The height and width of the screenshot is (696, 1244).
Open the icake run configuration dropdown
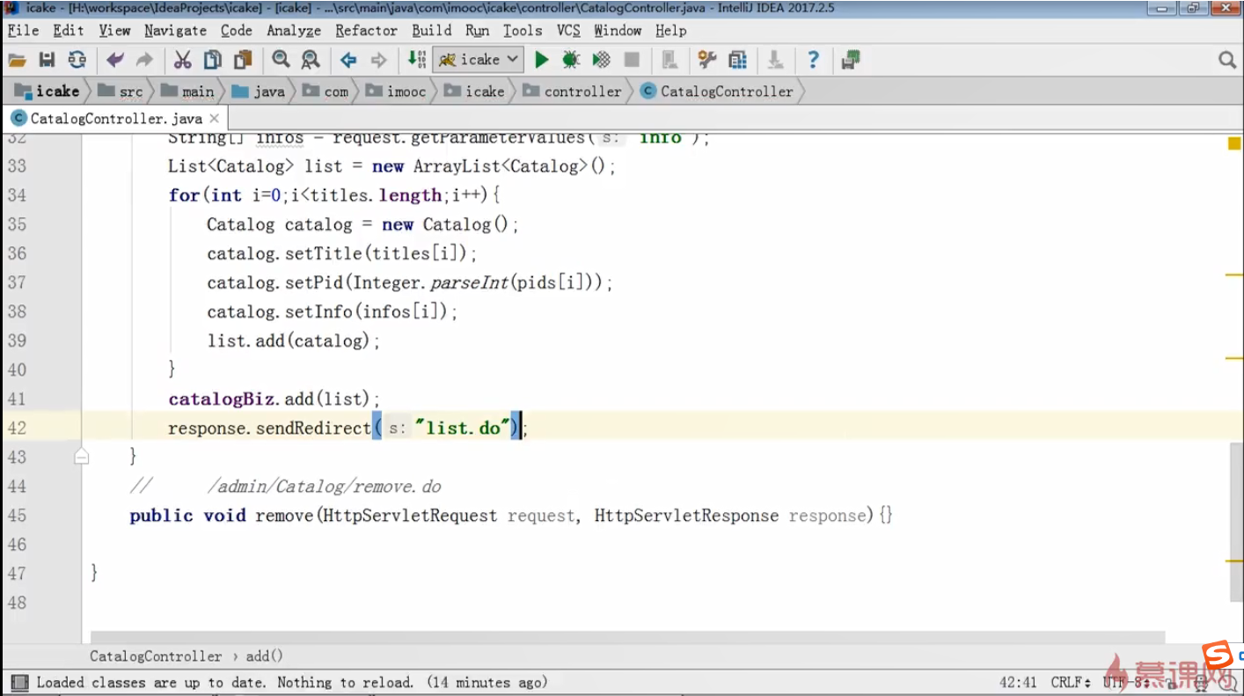(479, 60)
